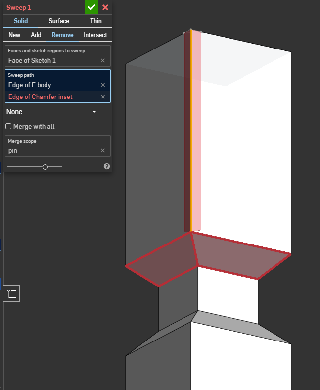
Task: Remove Face of Sketch 1 selection
Action: tap(103, 61)
